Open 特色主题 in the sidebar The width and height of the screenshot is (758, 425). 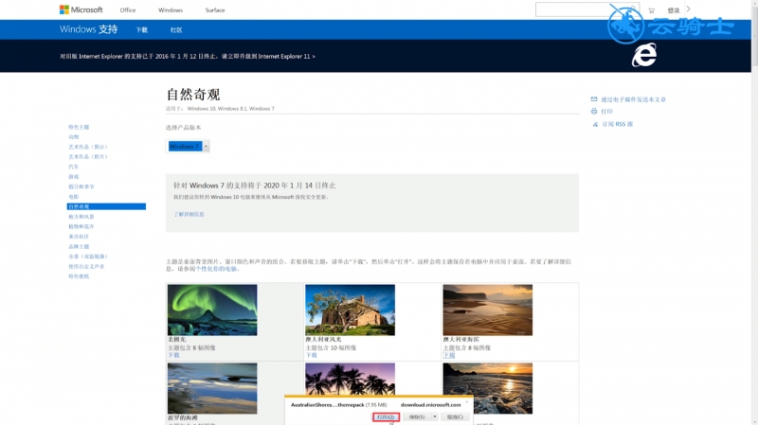pos(79,127)
